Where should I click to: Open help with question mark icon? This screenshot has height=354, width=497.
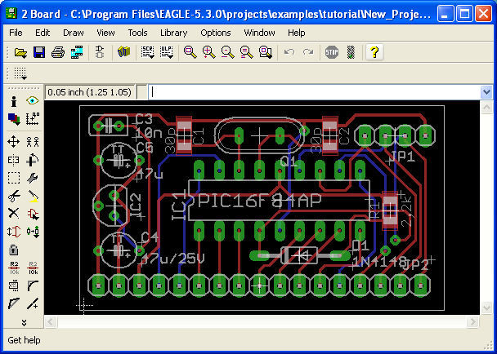[x=374, y=52]
